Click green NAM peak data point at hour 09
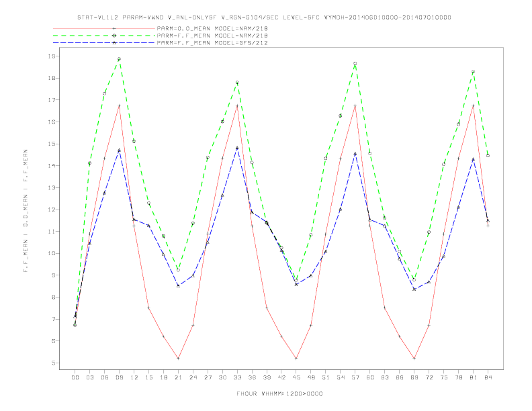 (x=119, y=59)
